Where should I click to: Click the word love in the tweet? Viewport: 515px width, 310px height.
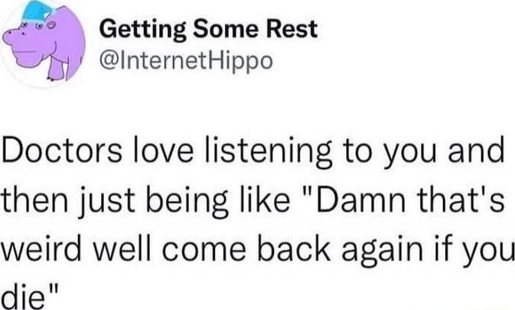pos(163,151)
